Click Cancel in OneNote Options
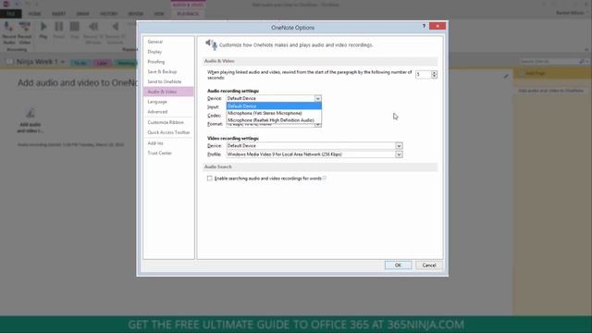Image resolution: width=592 pixels, height=333 pixels. pos(429,265)
